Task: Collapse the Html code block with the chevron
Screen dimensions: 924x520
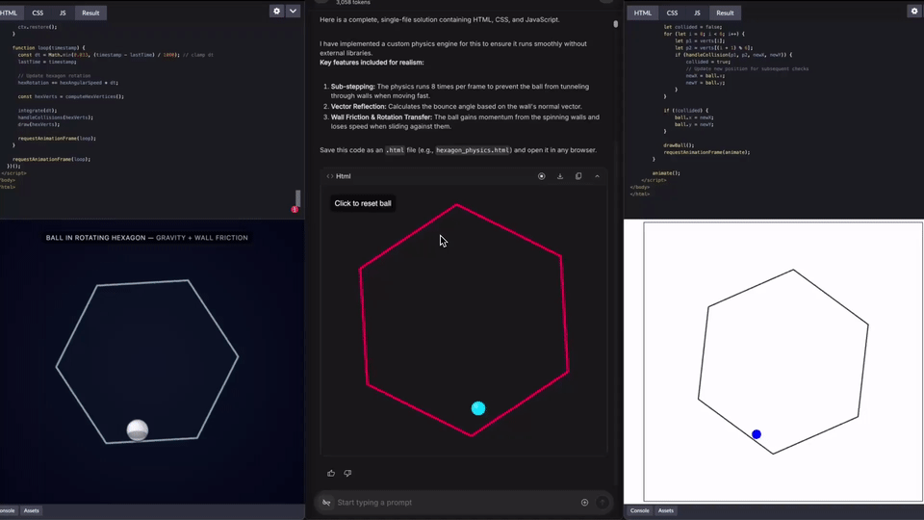Action: [597, 176]
